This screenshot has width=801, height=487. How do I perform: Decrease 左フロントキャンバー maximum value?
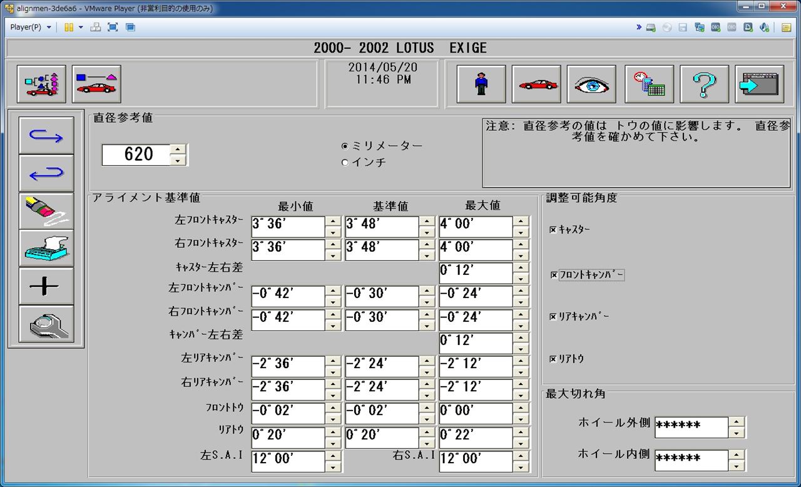(521, 302)
